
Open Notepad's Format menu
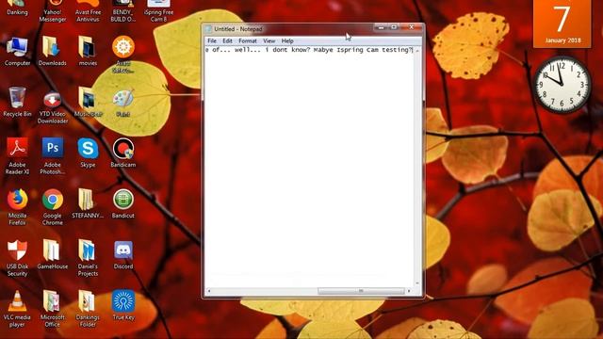click(247, 40)
